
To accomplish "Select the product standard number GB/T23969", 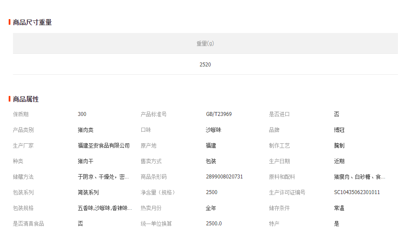I will pyautogui.click(x=218, y=114).
